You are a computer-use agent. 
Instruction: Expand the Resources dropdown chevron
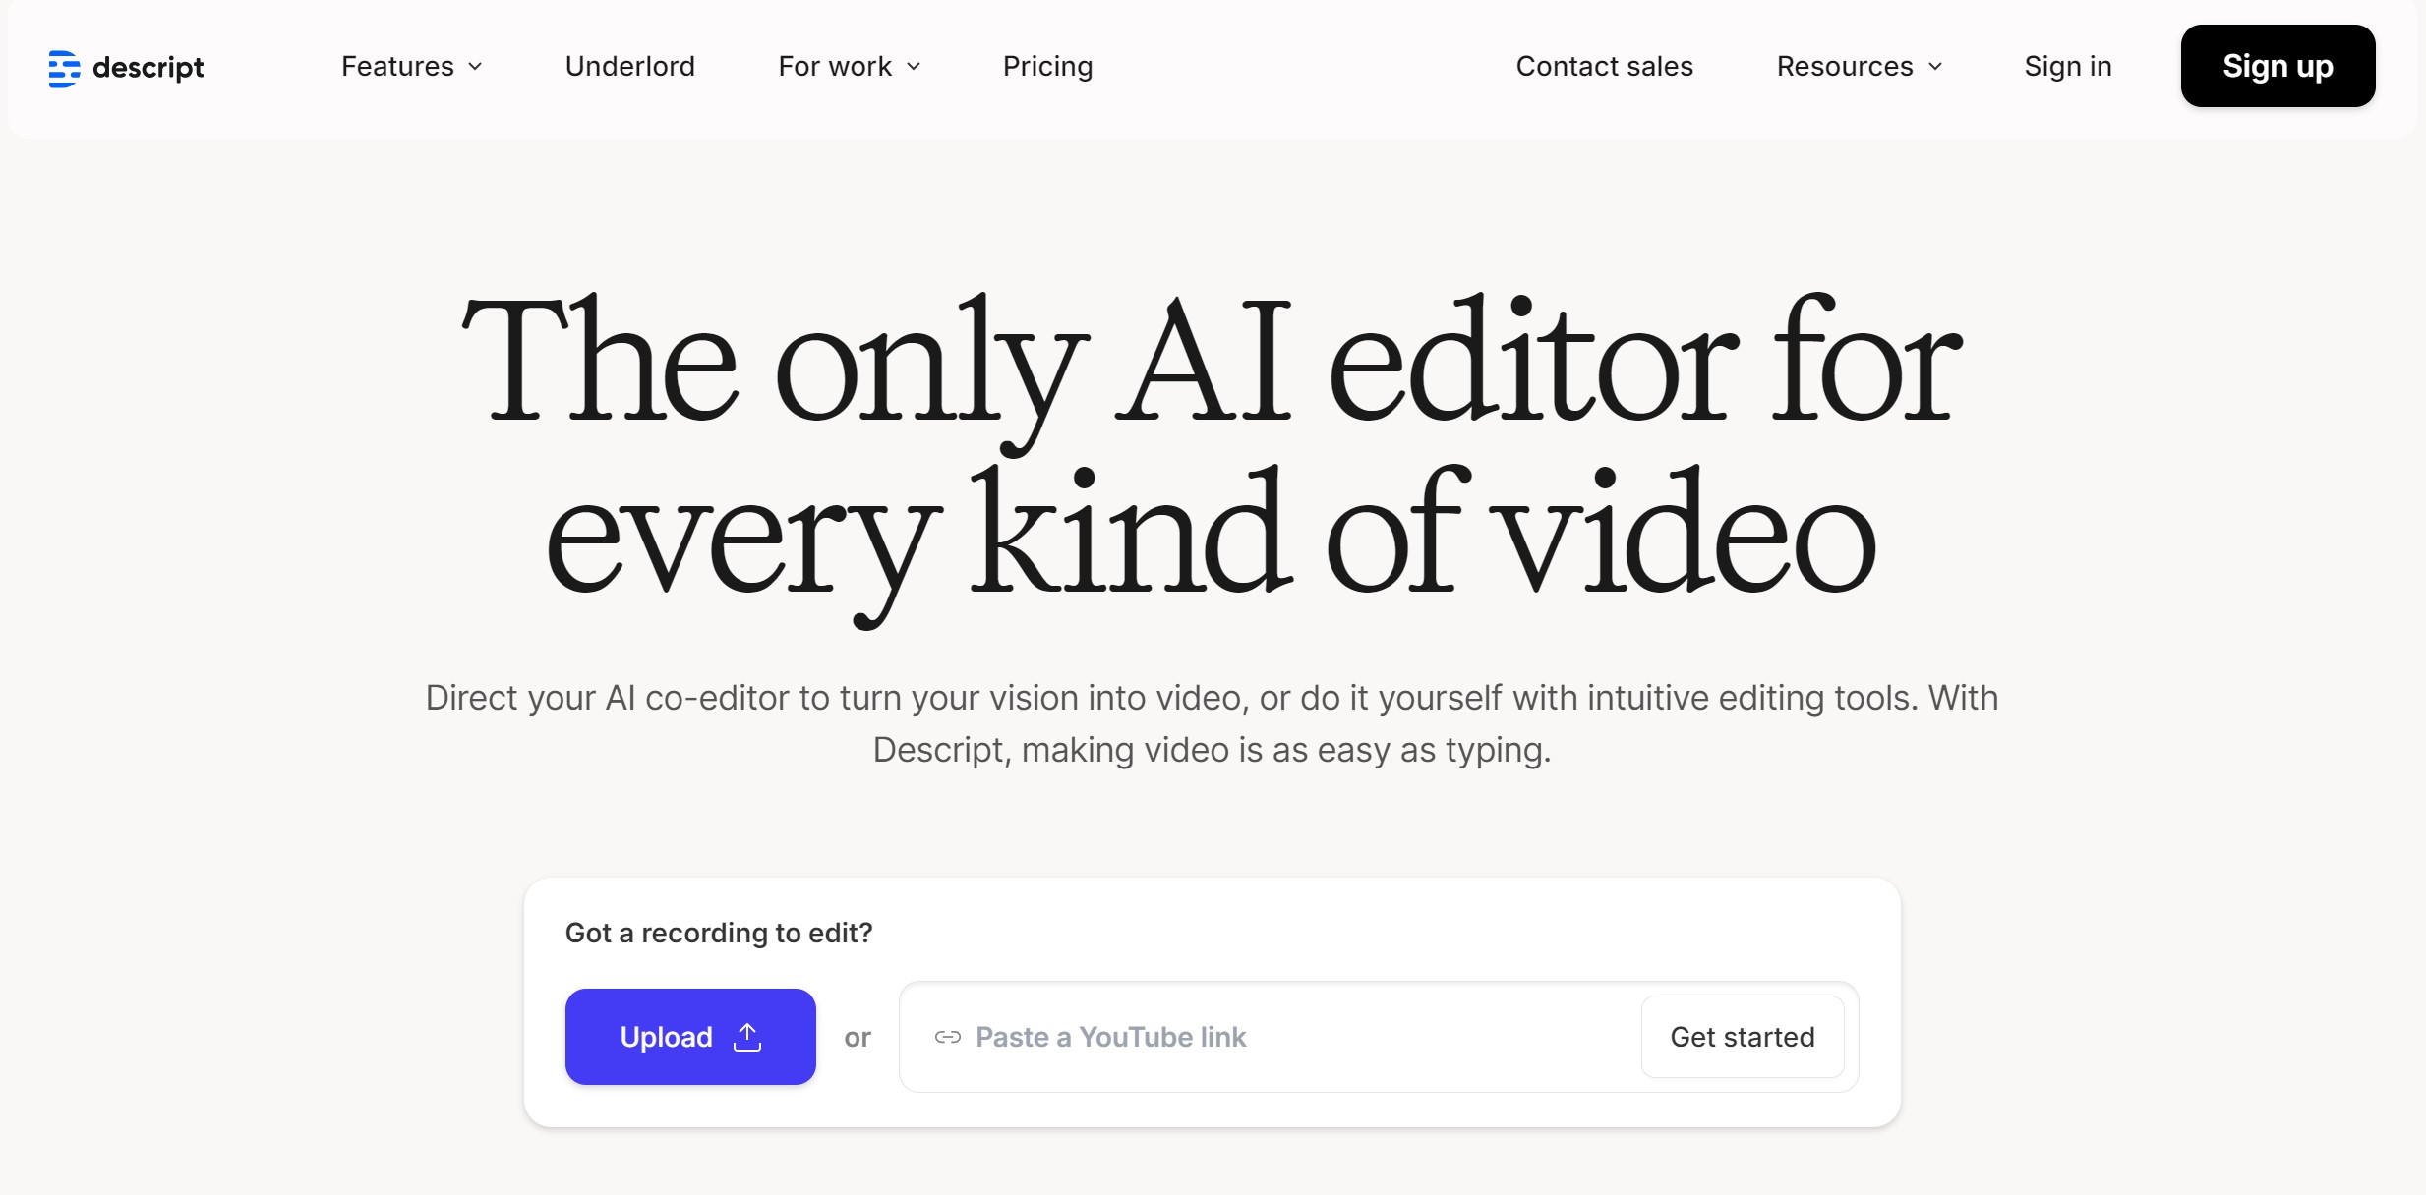(x=1935, y=67)
